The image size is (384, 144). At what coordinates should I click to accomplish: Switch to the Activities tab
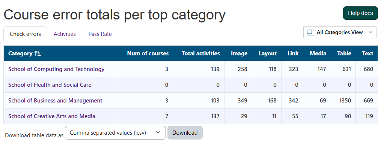[x=65, y=34]
